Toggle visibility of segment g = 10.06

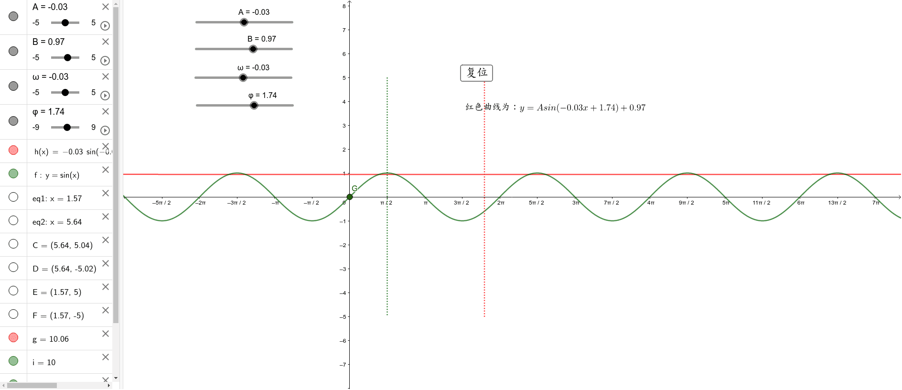(13, 337)
